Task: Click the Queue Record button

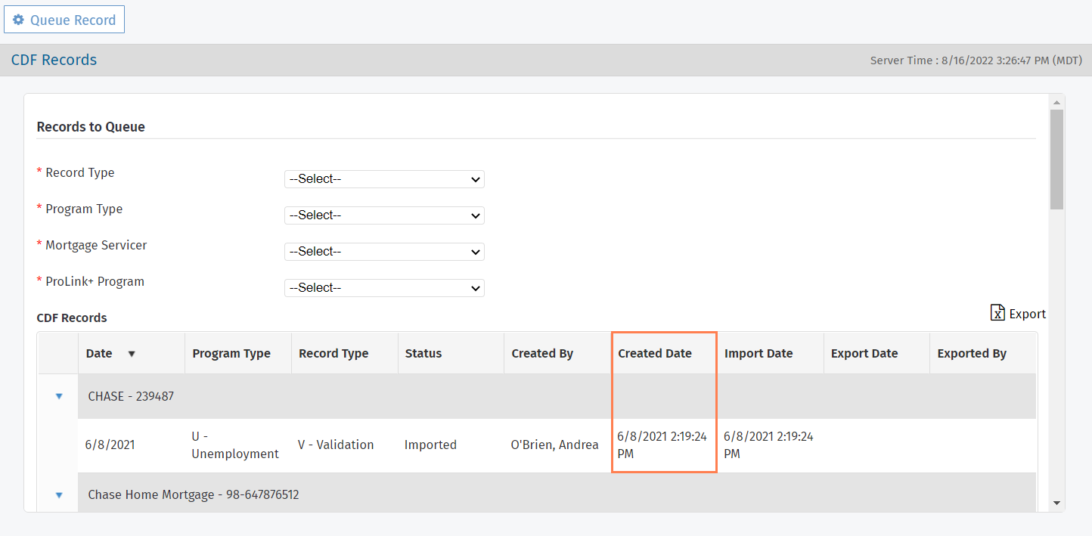Action: coord(64,20)
